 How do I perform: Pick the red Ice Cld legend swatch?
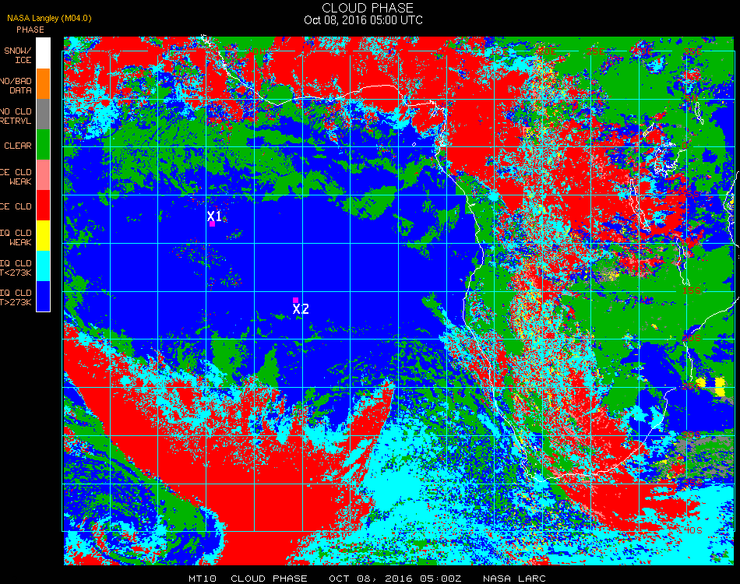pyautogui.click(x=43, y=206)
